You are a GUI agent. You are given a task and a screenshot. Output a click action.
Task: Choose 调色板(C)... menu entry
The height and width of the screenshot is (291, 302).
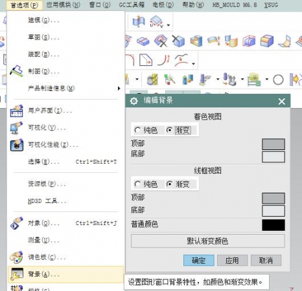click(66, 257)
